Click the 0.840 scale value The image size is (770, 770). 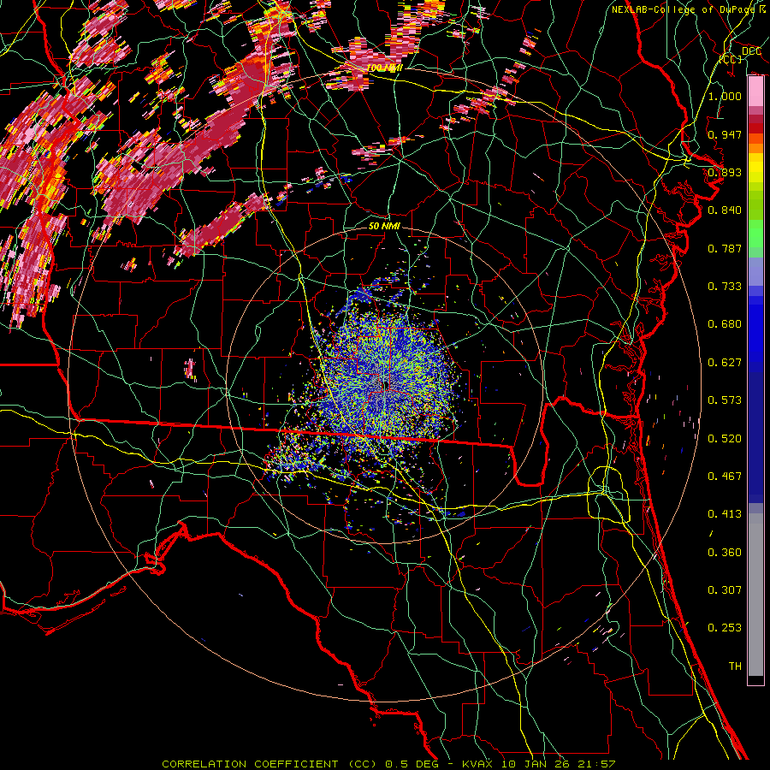pos(725,210)
